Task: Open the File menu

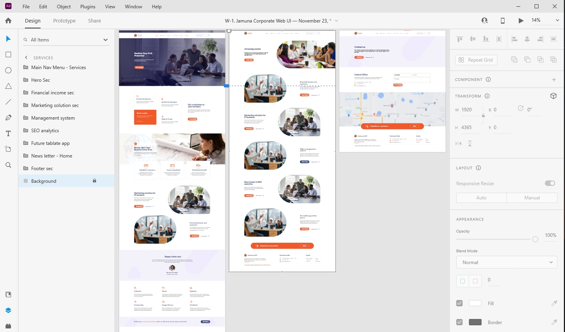Action: coord(26,7)
